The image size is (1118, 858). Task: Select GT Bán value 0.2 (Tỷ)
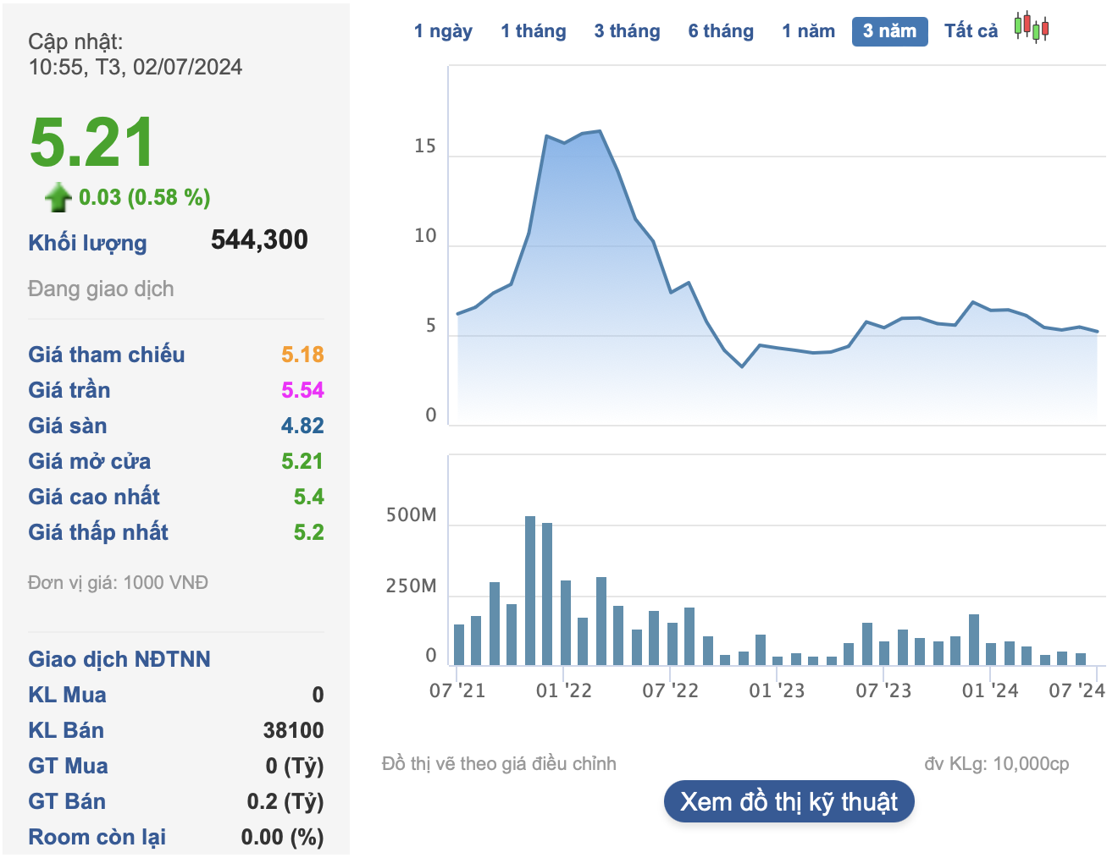(285, 801)
